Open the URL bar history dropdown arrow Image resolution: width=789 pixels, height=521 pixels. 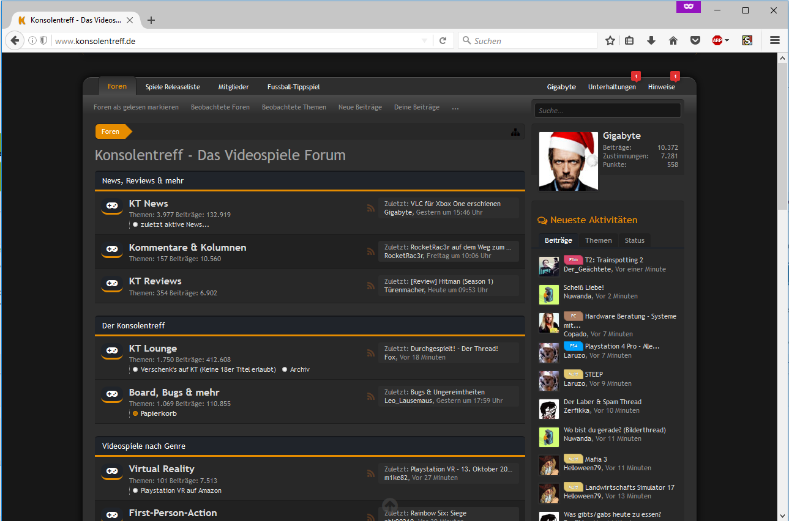425,40
